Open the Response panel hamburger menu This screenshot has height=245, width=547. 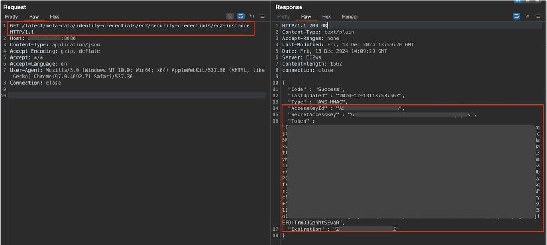pos(538,16)
